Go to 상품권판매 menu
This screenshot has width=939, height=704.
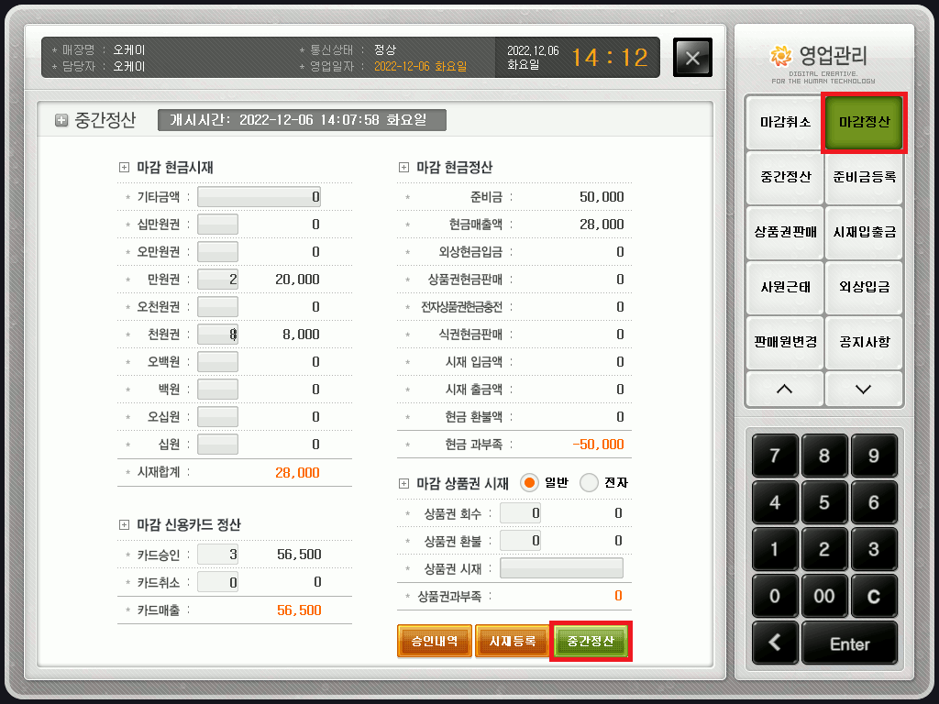(785, 232)
